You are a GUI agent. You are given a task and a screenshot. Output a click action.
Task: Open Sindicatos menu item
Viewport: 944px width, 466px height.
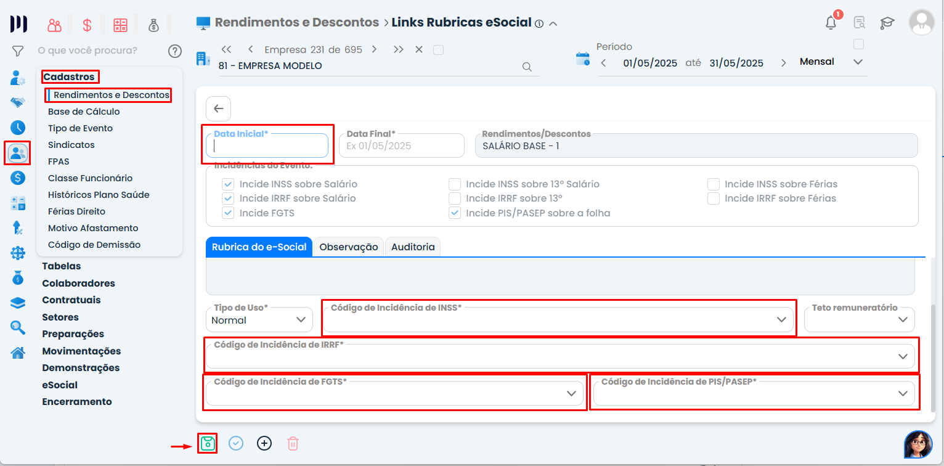[71, 145]
